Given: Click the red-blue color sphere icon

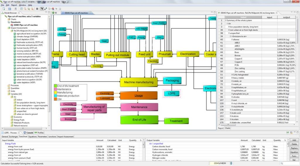Looking at the screenshot, I should click(x=53, y=9).
